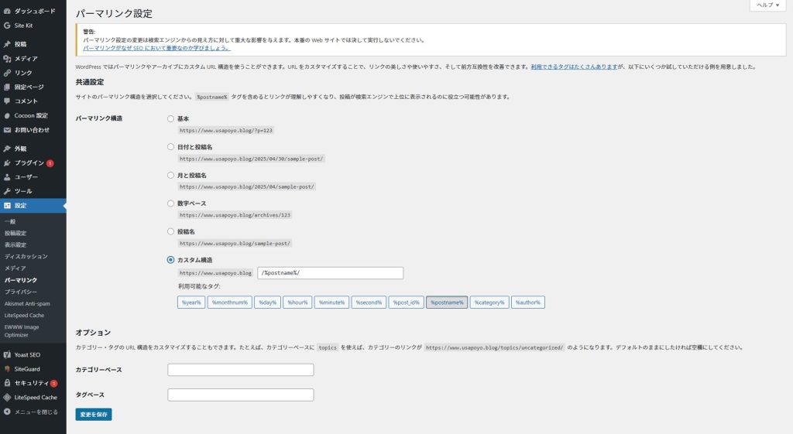Expand the Appearance menu

[x=20, y=149]
